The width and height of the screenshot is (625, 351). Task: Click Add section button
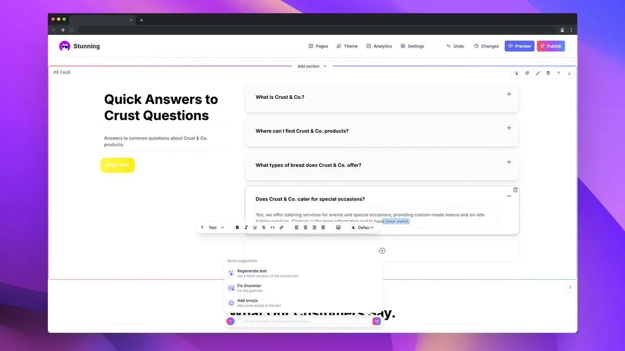311,66
